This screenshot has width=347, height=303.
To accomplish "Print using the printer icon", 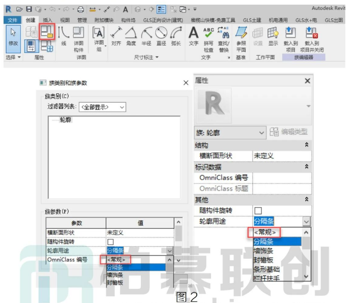I will click(80, 9).
